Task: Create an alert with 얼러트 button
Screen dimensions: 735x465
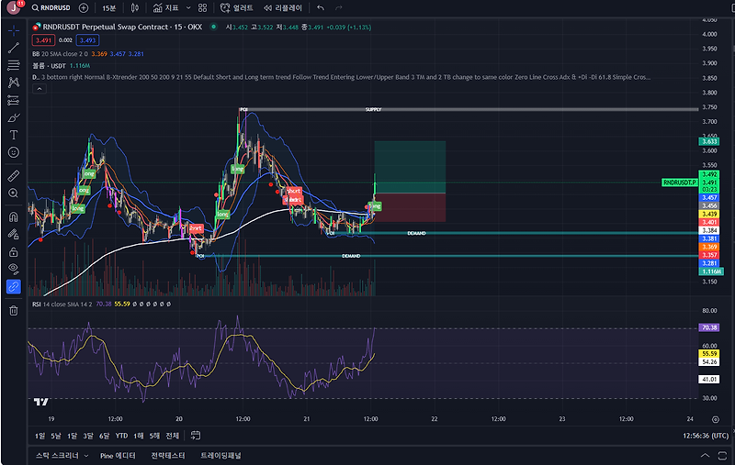Action: (x=237, y=8)
